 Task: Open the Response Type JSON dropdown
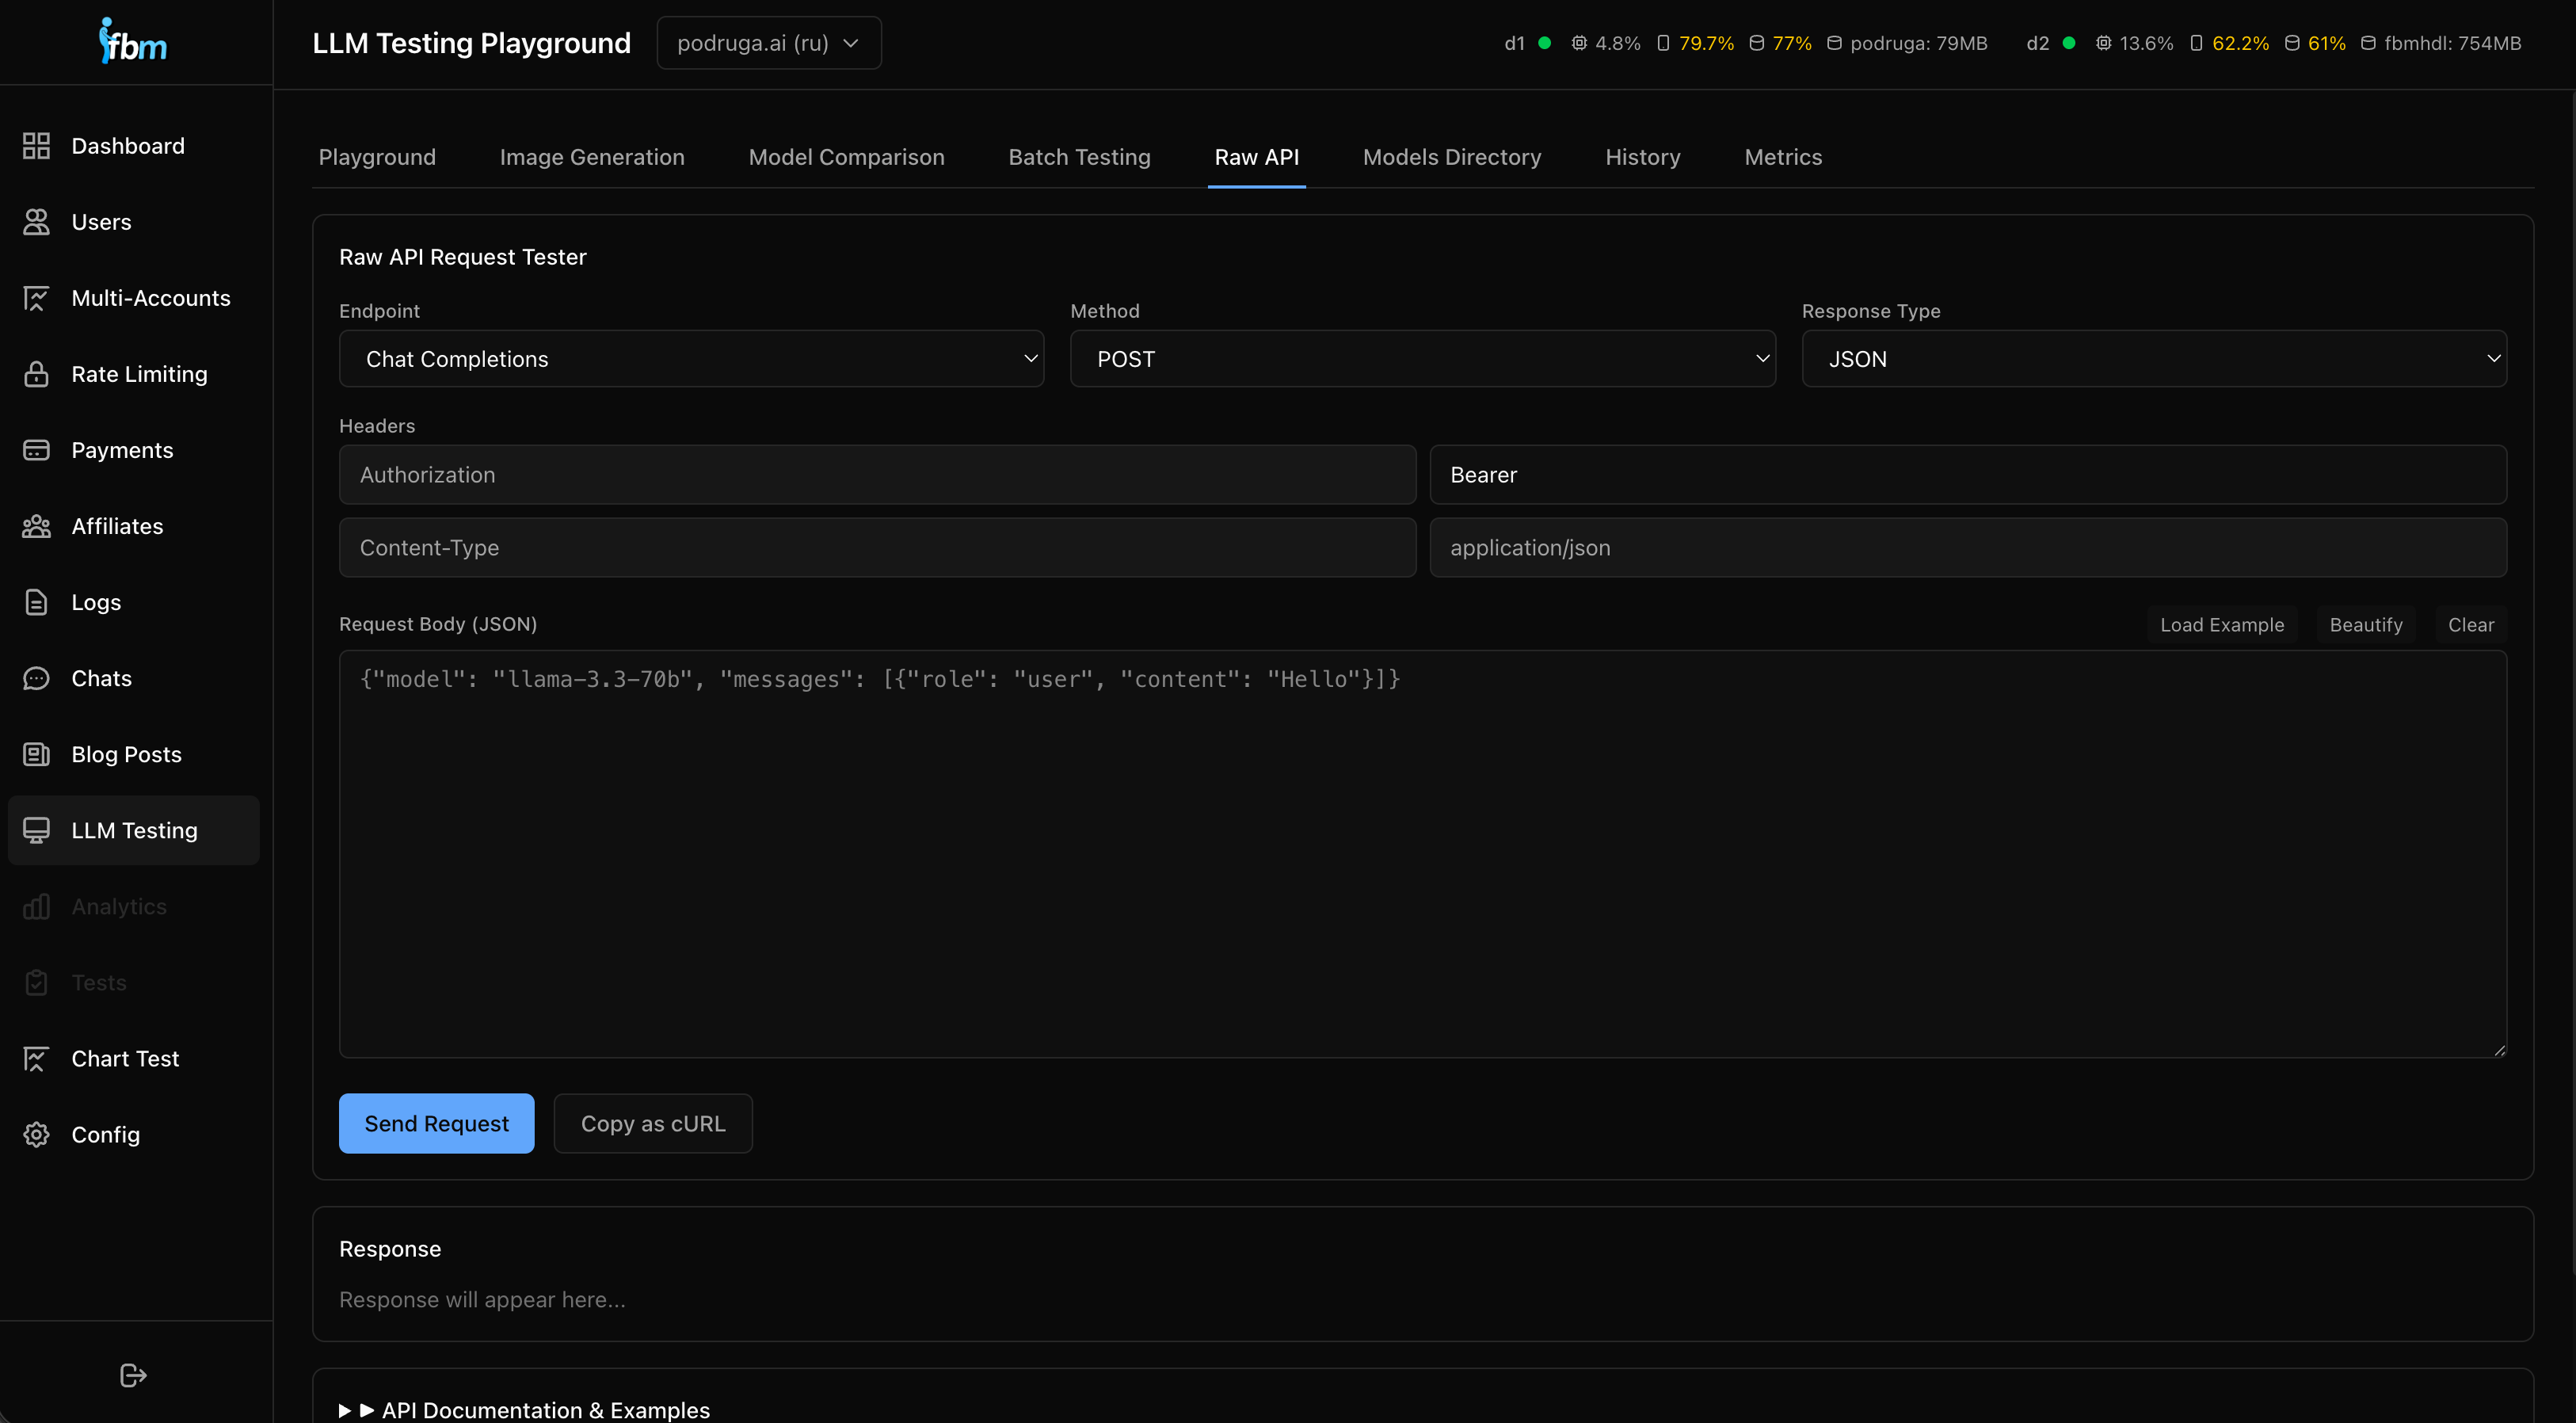(x=2153, y=359)
